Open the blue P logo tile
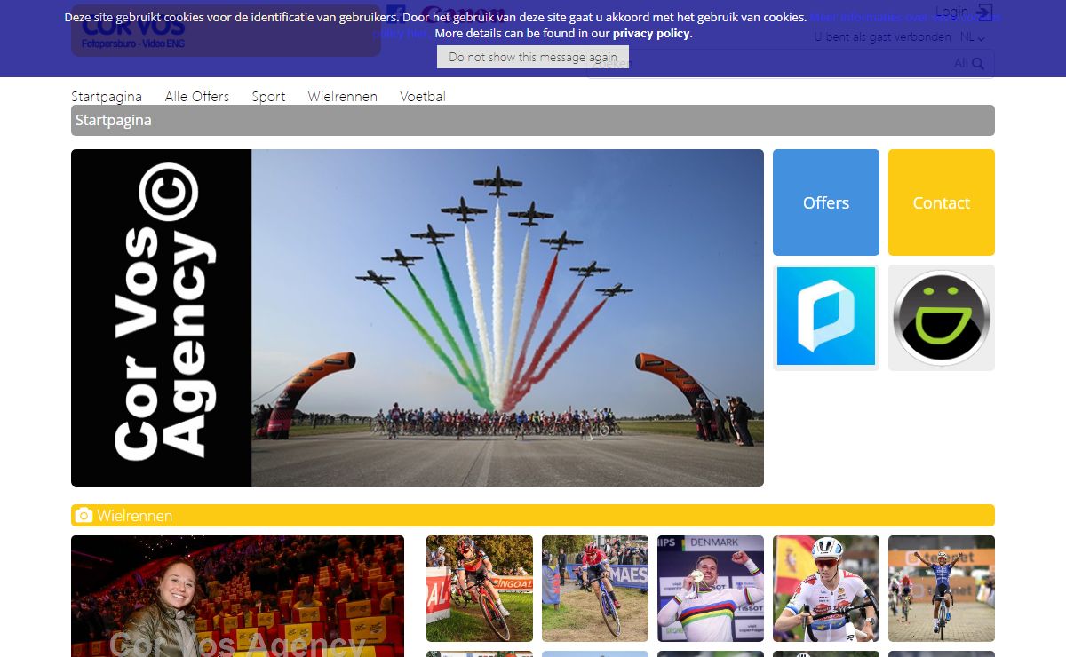 pyautogui.click(x=826, y=318)
